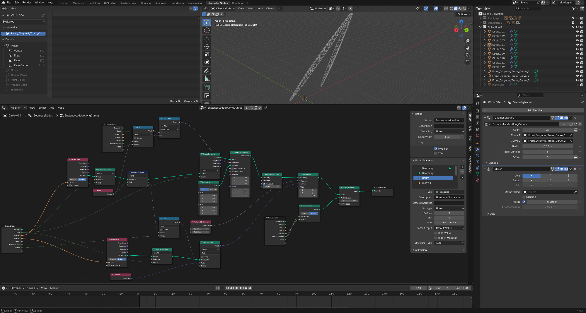Screen dimensions: 586x313
Task: Click the Radius 0.05 m slider field
Action: [547, 146]
